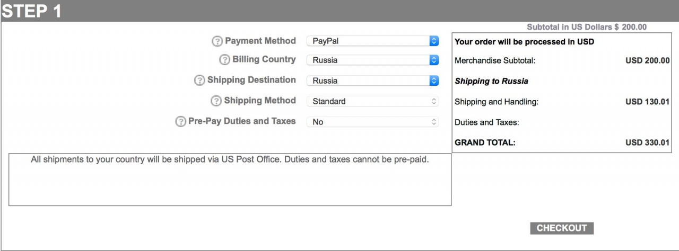The height and width of the screenshot is (251, 679).
Task: Click the Shipping and Handling amount USD 130.01
Action: tap(647, 102)
